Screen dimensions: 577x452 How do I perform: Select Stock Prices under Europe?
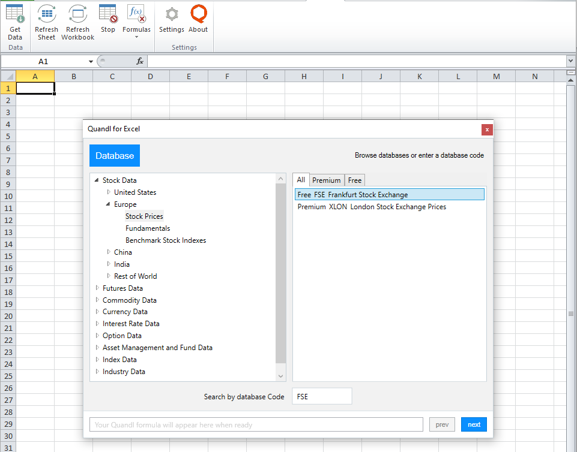pos(144,216)
